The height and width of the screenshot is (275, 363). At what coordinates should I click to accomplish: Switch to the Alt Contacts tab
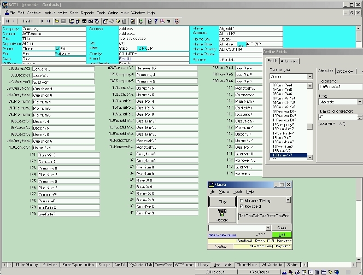(x=272, y=265)
